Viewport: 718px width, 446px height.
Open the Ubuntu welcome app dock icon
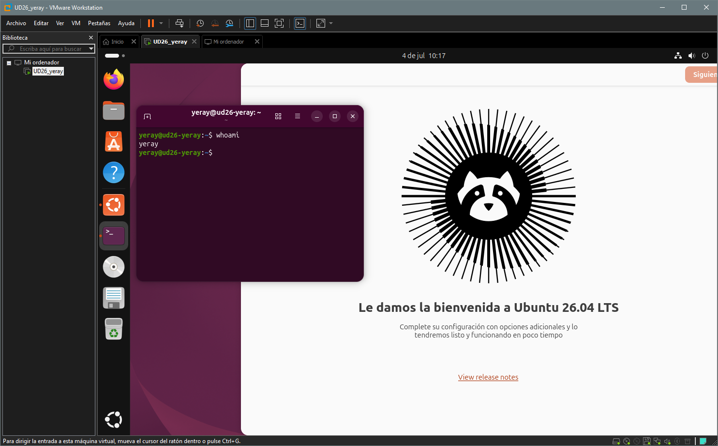point(114,205)
